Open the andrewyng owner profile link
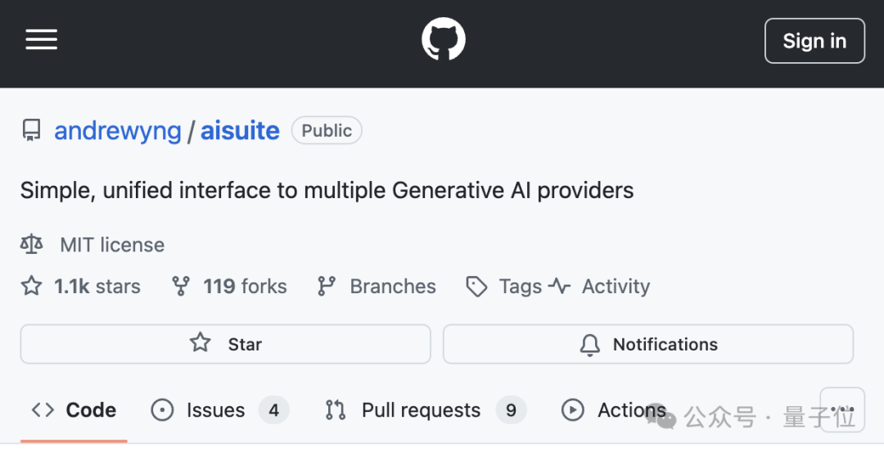 click(118, 131)
